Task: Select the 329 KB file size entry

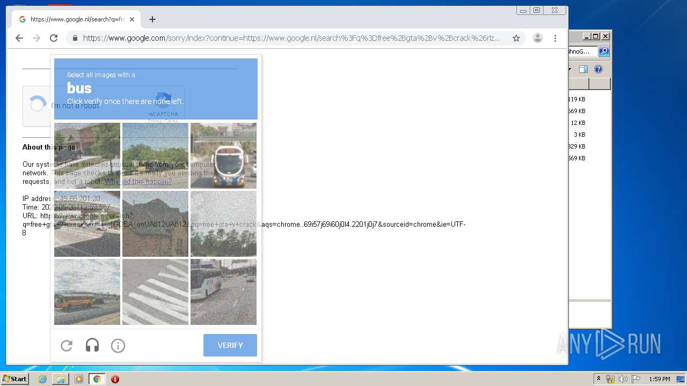Action: (577, 146)
